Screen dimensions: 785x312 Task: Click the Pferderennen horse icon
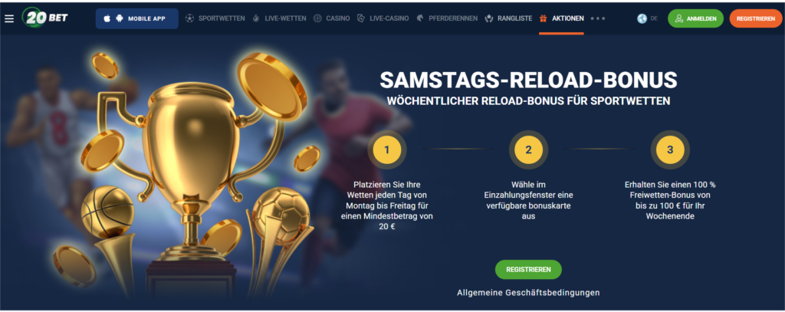[x=419, y=18]
